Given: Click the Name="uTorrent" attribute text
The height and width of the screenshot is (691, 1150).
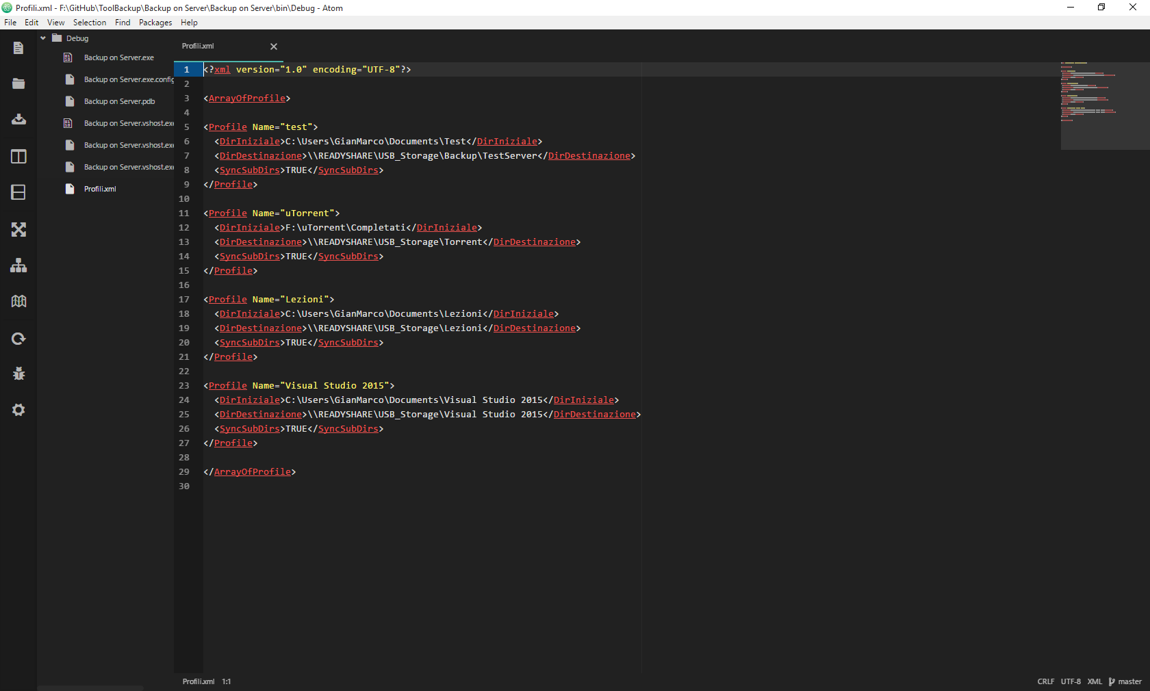Looking at the screenshot, I should 293,213.
